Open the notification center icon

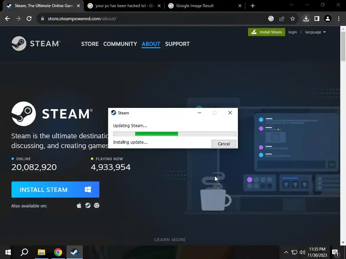[x=335, y=252]
